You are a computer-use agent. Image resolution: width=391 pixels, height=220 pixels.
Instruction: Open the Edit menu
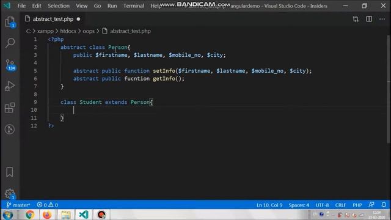pyautogui.click(x=37, y=5)
